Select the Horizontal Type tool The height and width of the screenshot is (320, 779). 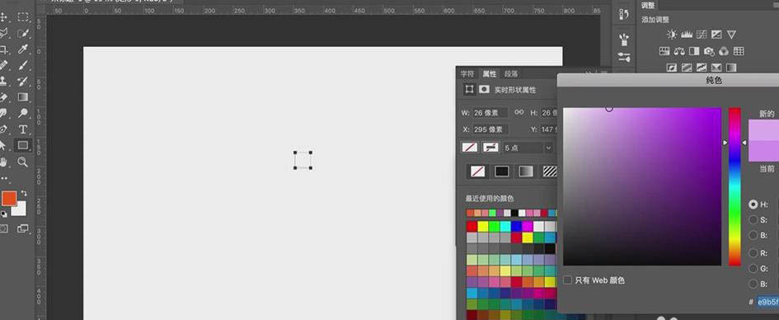tap(23, 129)
